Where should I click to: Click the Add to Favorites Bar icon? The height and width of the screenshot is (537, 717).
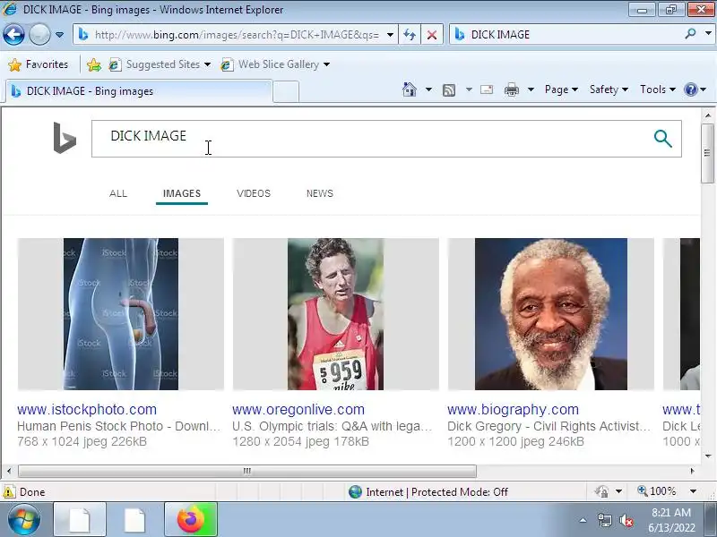[94, 64]
